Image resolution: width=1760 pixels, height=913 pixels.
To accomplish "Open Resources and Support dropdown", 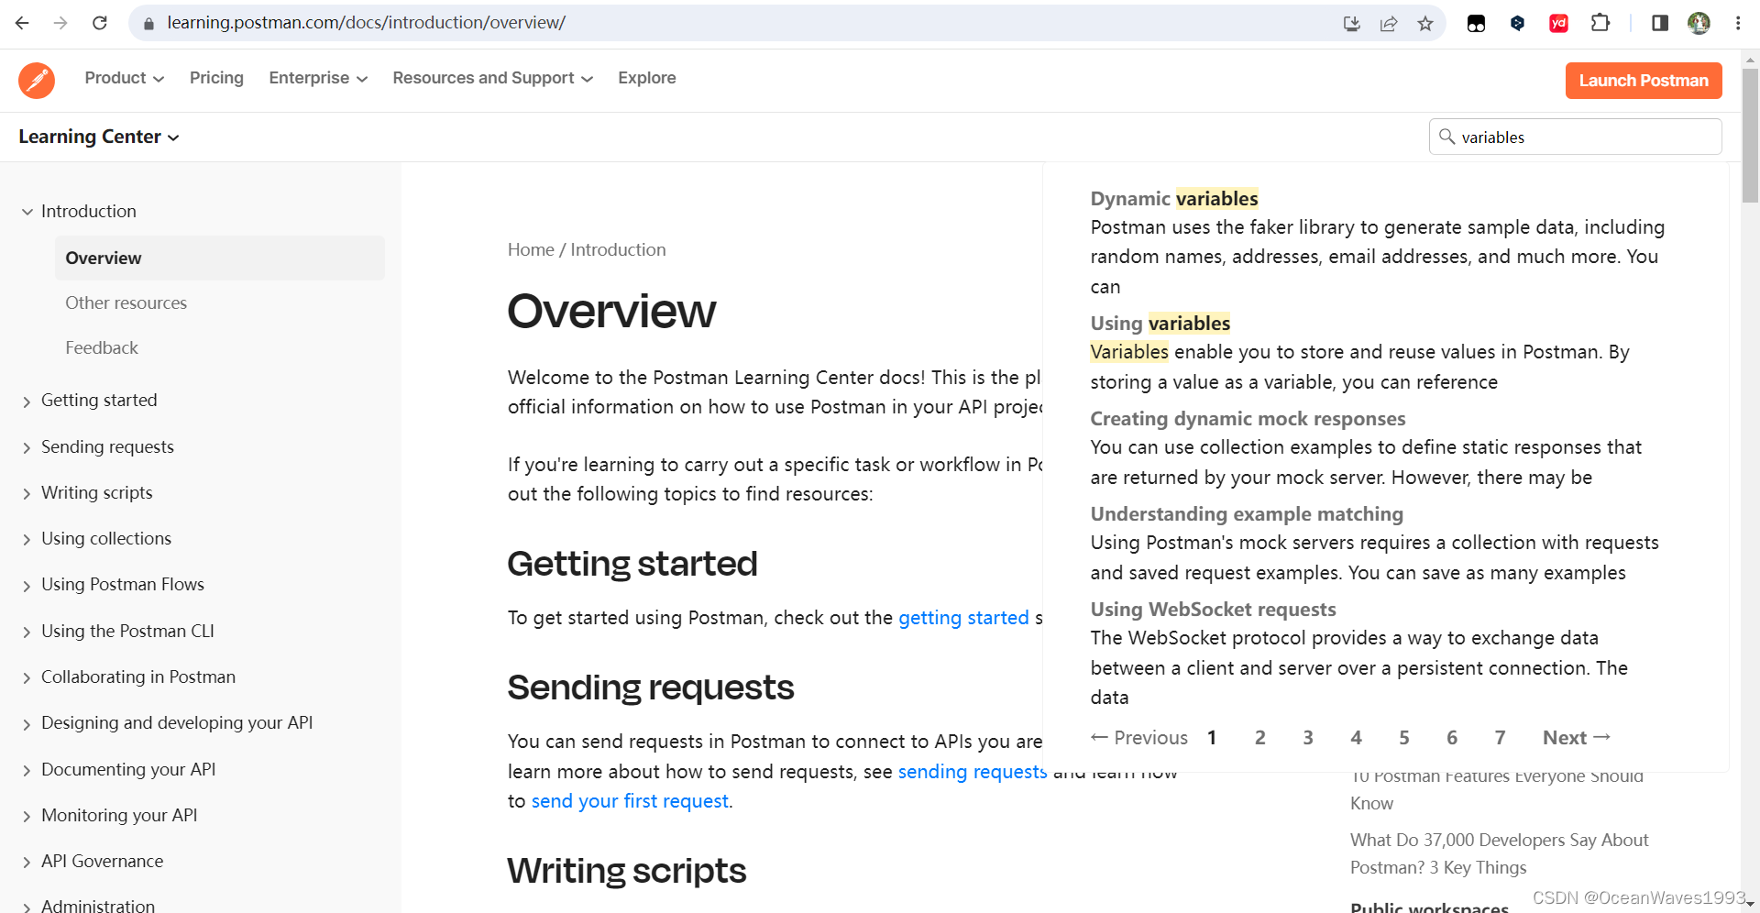I will pos(492,78).
